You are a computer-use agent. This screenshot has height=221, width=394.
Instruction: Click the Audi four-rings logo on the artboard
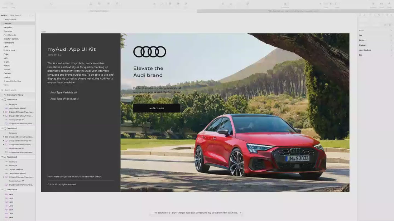coord(150,52)
